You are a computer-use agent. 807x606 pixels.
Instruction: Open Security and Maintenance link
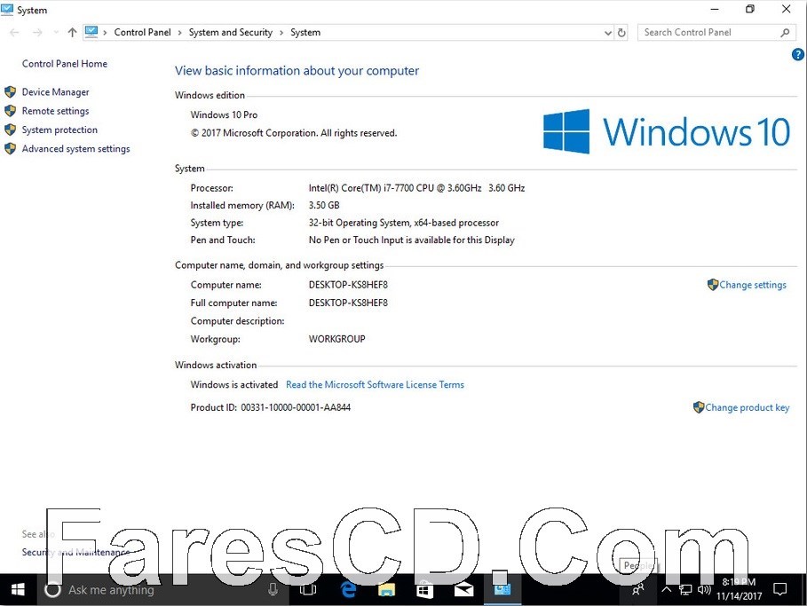click(x=75, y=552)
